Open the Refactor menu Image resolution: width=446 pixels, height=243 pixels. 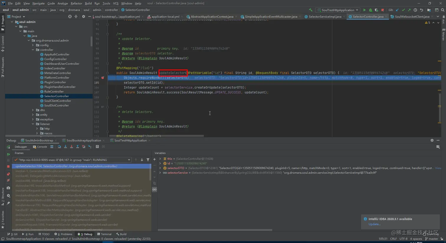coord(76,3)
